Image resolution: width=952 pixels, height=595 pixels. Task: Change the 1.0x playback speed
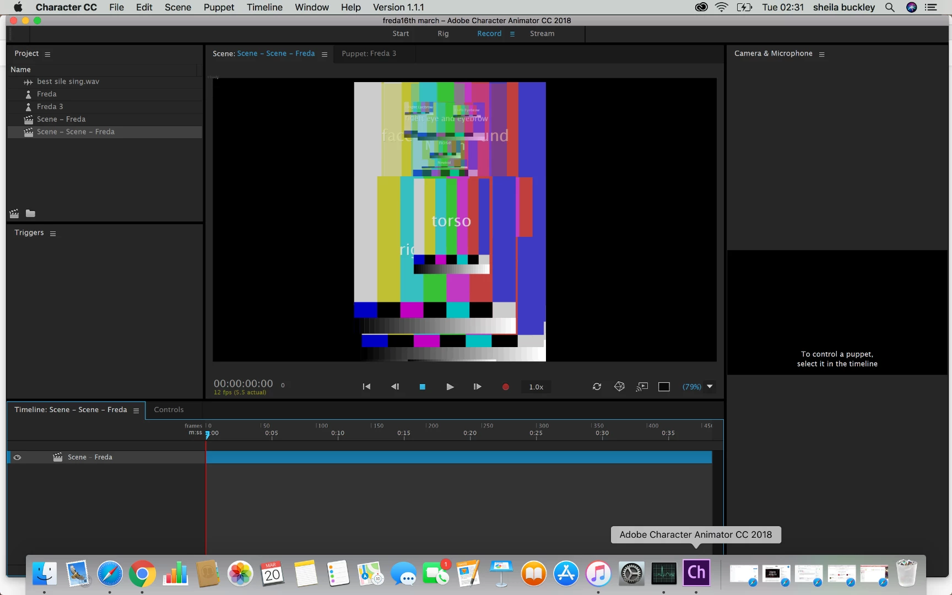click(x=536, y=387)
